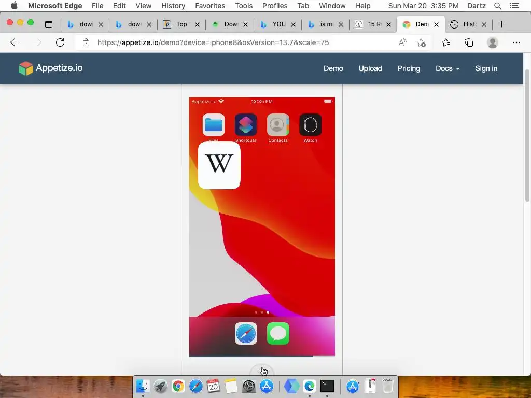Open the Pricing link
This screenshot has height=398, width=531.
click(409, 68)
